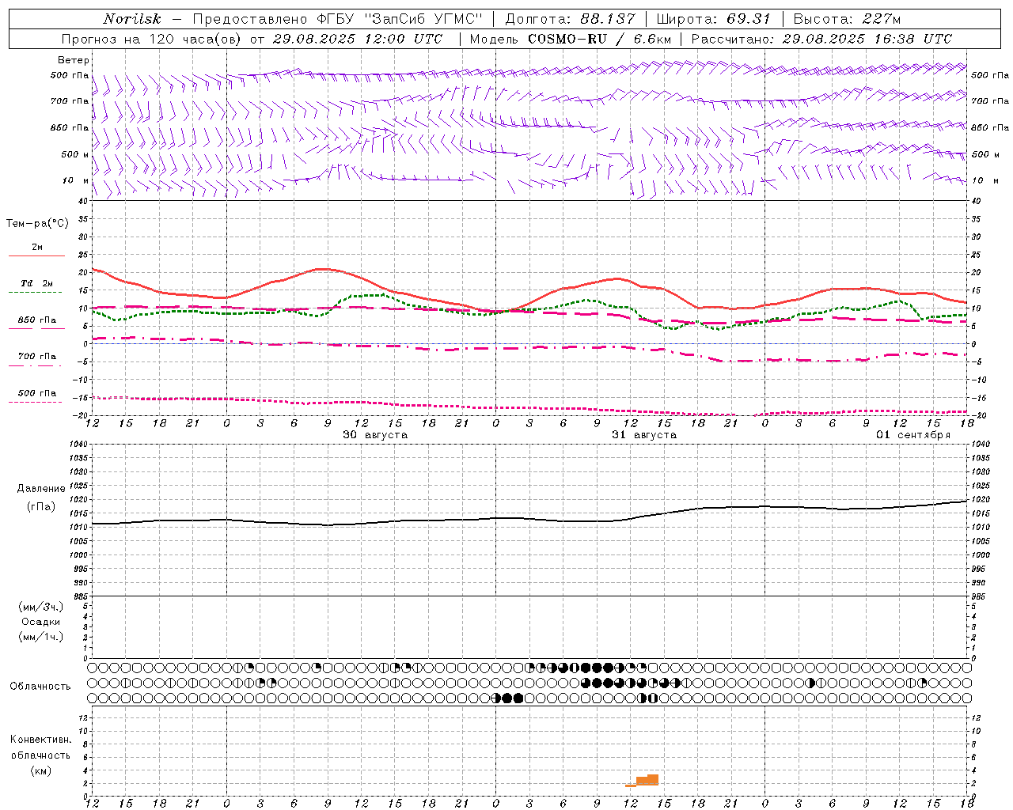Click the Осадки precipitation label
Image resolution: width=1013 pixels, height=810 pixels.
click(40, 622)
